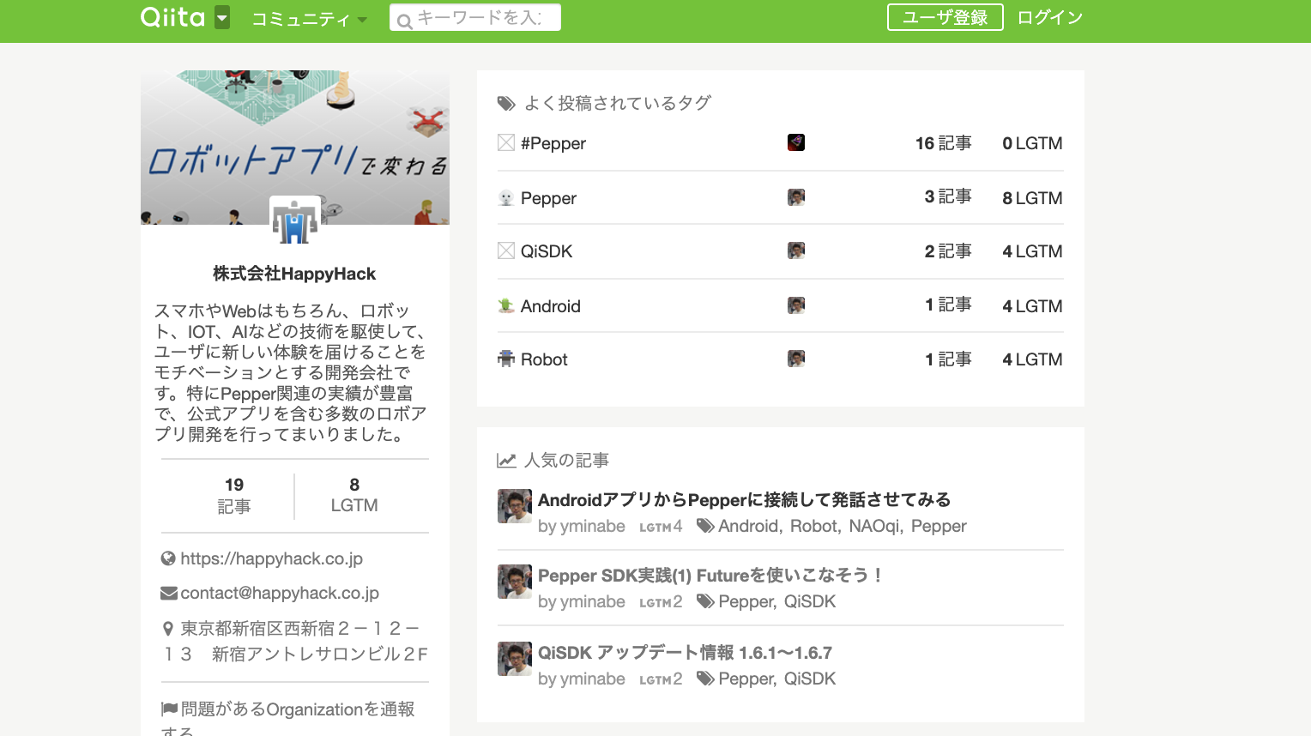1311x736 pixels.
Task: Click 問題があるOrganizationを通報する report link
Action: pyautogui.click(x=288, y=721)
